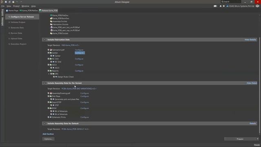Screen dimensions: 261x147
Task: Click the NC Drill folder icon
Action: [51, 59]
